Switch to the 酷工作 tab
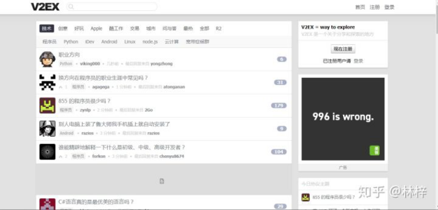 (x=116, y=28)
